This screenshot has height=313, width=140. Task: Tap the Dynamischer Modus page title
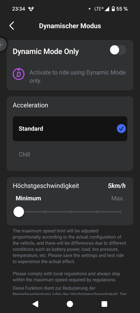coord(70,26)
